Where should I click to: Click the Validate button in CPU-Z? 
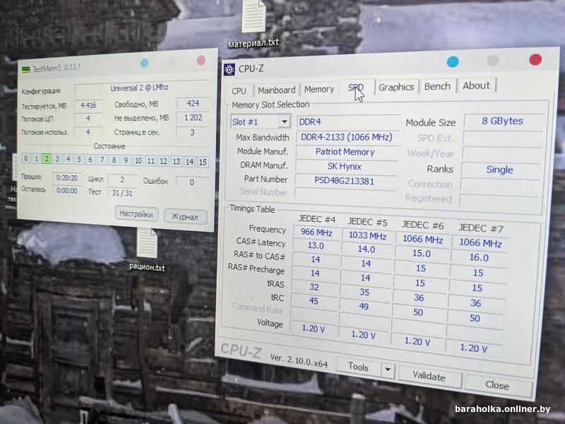[x=429, y=376]
